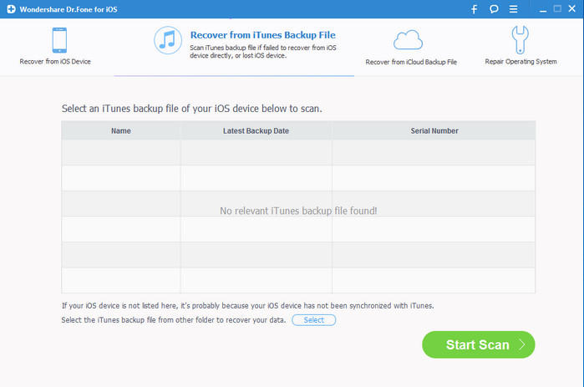Click the wrench repair icon
584x387 pixels.
tap(520, 40)
